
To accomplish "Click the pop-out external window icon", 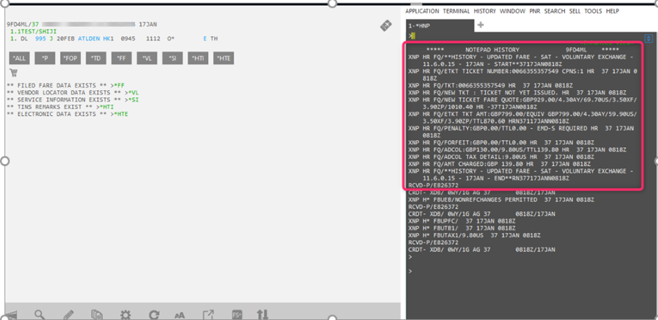I will tap(208, 314).
